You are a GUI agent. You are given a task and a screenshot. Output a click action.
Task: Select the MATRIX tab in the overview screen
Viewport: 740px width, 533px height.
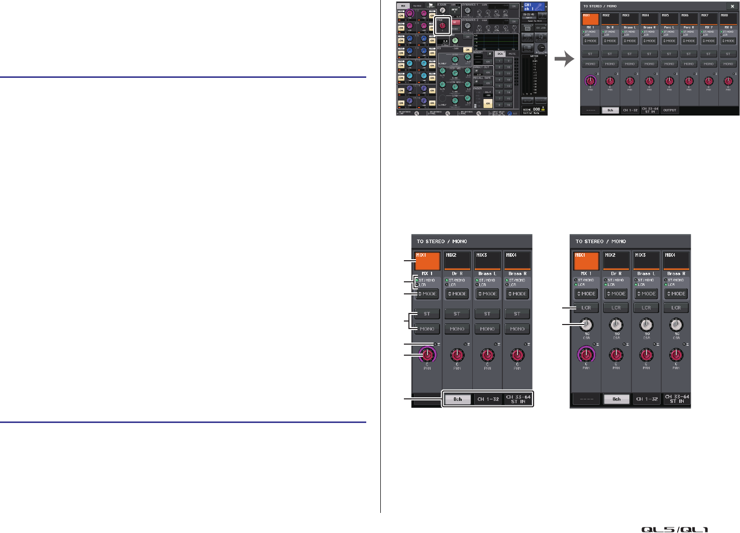[x=417, y=6]
